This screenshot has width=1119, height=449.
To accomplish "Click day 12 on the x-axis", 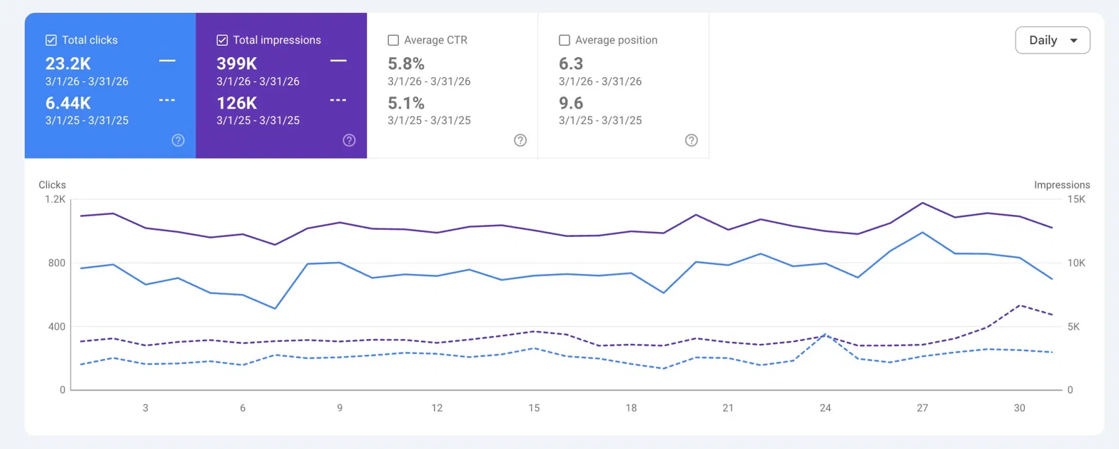I will point(437,408).
